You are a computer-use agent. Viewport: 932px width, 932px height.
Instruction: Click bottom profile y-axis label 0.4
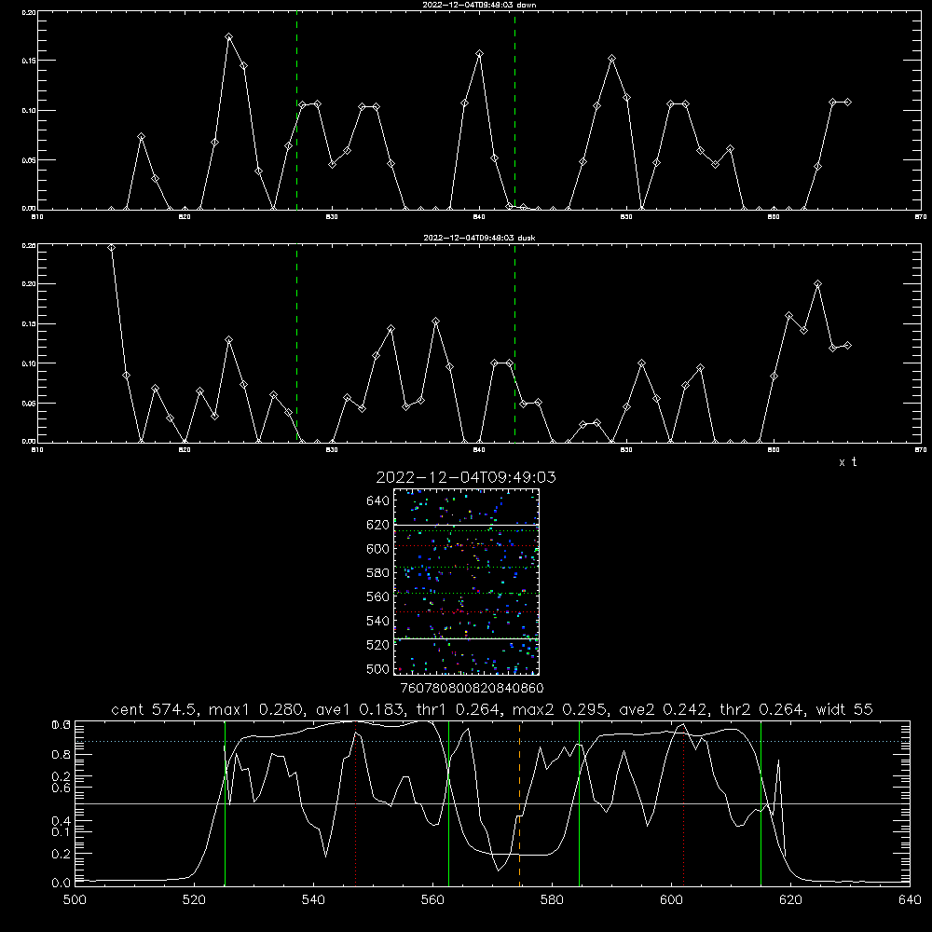click(61, 821)
